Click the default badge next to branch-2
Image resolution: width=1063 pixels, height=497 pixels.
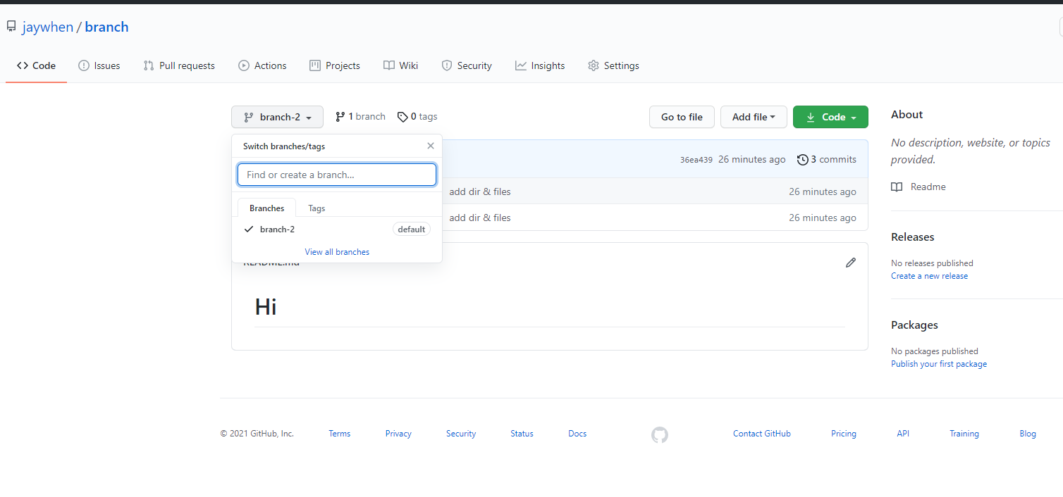click(x=412, y=229)
